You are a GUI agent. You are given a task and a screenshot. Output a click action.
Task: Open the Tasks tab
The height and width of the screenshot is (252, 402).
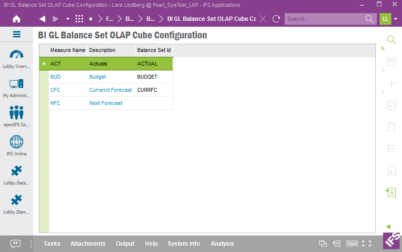tap(52, 244)
